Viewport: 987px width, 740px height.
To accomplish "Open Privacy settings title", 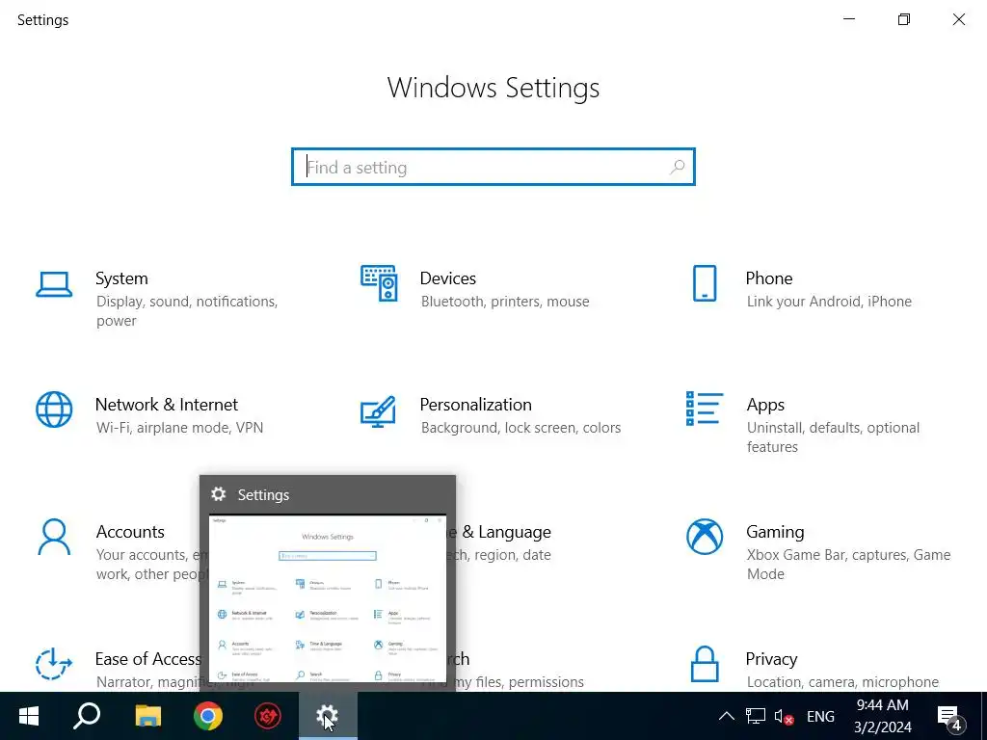I will 771,659.
